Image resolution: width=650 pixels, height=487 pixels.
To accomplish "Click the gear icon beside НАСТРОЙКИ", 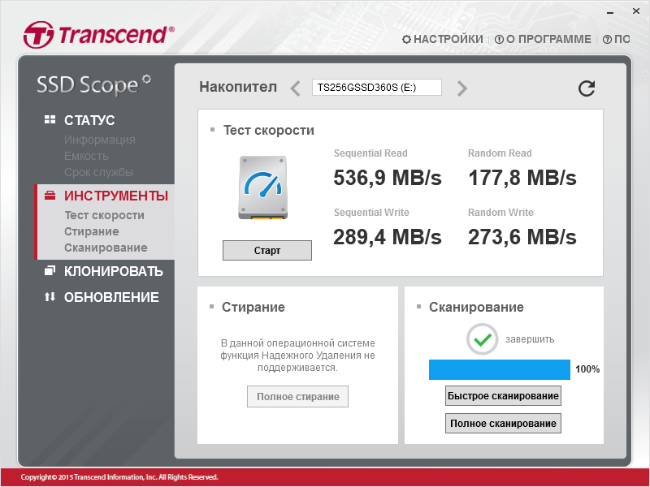I will [x=407, y=40].
